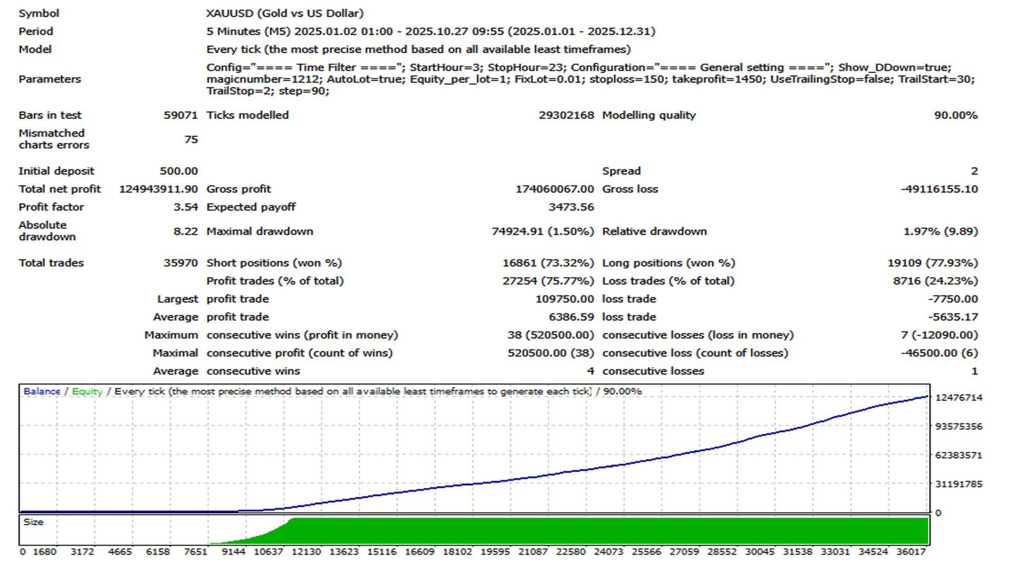Select the Total trades count 35970
Image resolution: width=1013 pixels, height=569 pixels.
179,262
